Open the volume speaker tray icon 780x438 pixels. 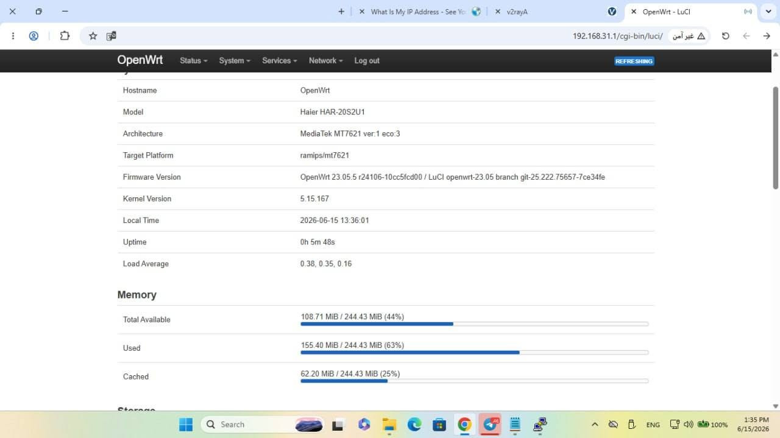tap(689, 425)
